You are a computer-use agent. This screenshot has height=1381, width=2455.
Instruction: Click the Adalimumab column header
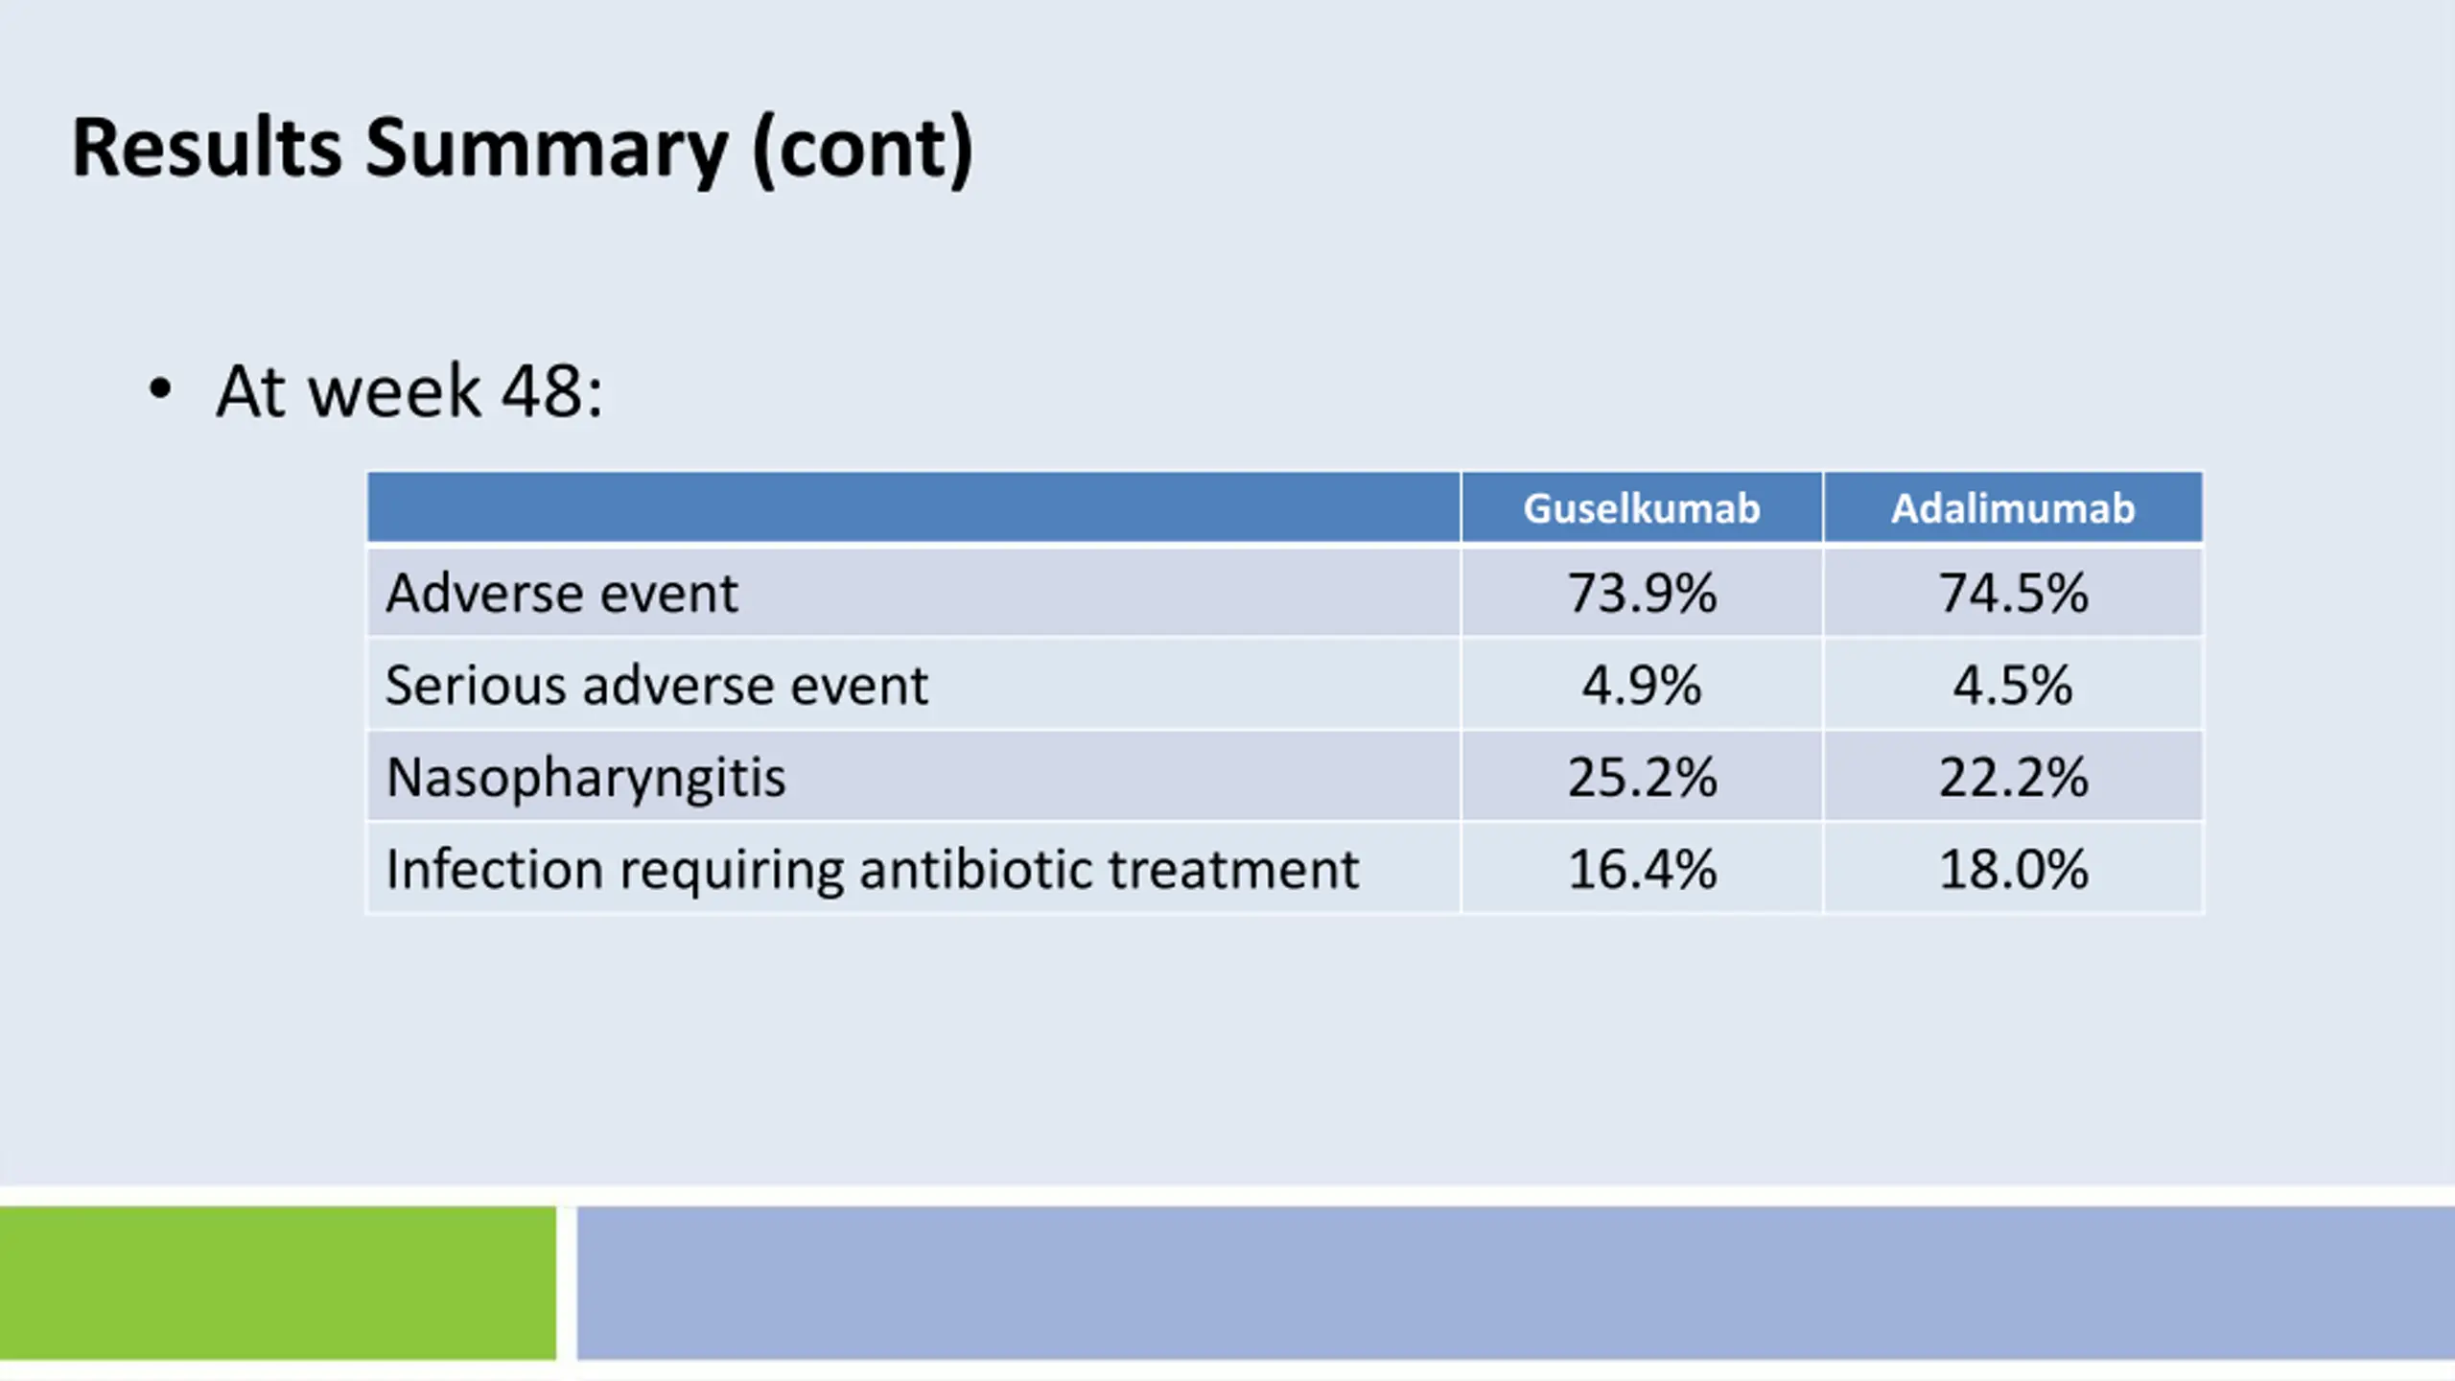click(x=2013, y=507)
